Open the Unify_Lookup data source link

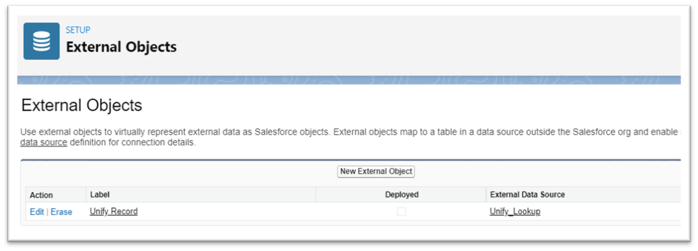pos(515,211)
